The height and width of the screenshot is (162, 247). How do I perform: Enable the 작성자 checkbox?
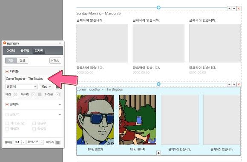pos(7,129)
